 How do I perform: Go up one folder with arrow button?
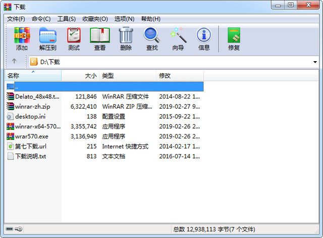coord(14,61)
